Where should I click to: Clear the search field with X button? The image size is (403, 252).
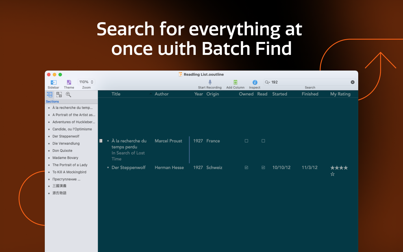[353, 82]
